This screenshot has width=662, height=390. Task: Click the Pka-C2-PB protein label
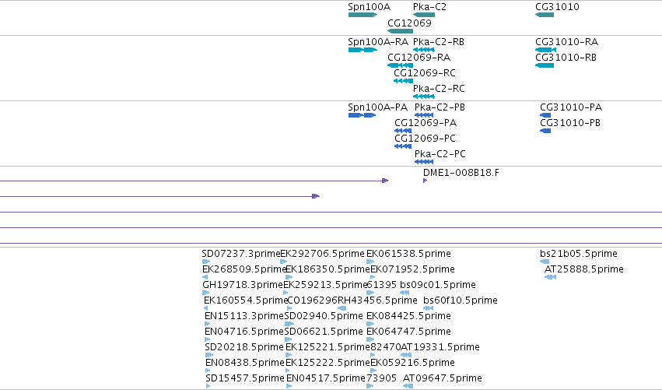click(440, 107)
